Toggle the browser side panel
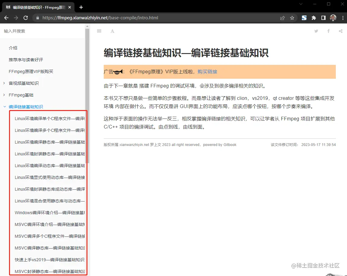The image size is (347, 276). pyautogui.click(x=323, y=18)
